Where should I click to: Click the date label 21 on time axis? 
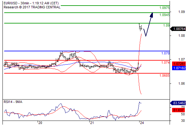[x=92, y=123]
